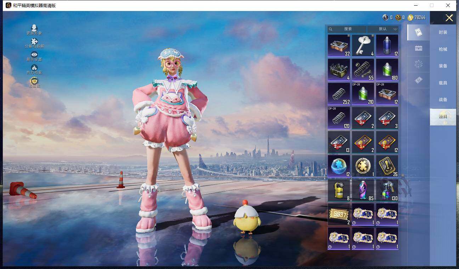Select the chest sub-category icon beside 枪械
The image size is (459, 269).
pos(418,48)
